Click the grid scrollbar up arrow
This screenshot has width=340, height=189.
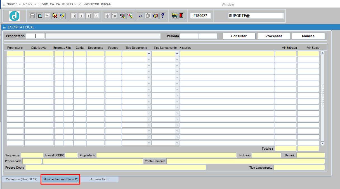(x=322, y=53)
